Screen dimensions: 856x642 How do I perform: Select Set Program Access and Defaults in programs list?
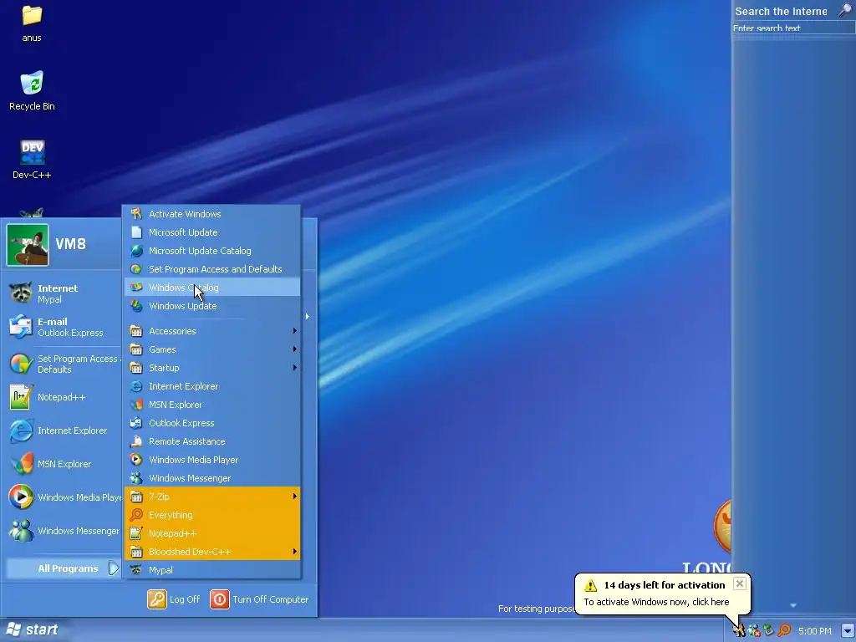tap(212, 269)
